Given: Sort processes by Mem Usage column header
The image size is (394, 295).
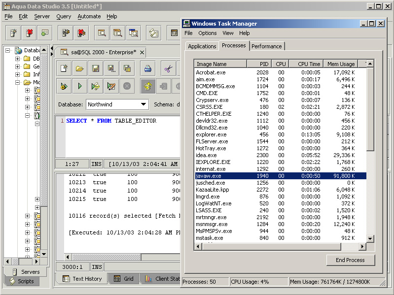Looking at the screenshot, I should point(341,64).
